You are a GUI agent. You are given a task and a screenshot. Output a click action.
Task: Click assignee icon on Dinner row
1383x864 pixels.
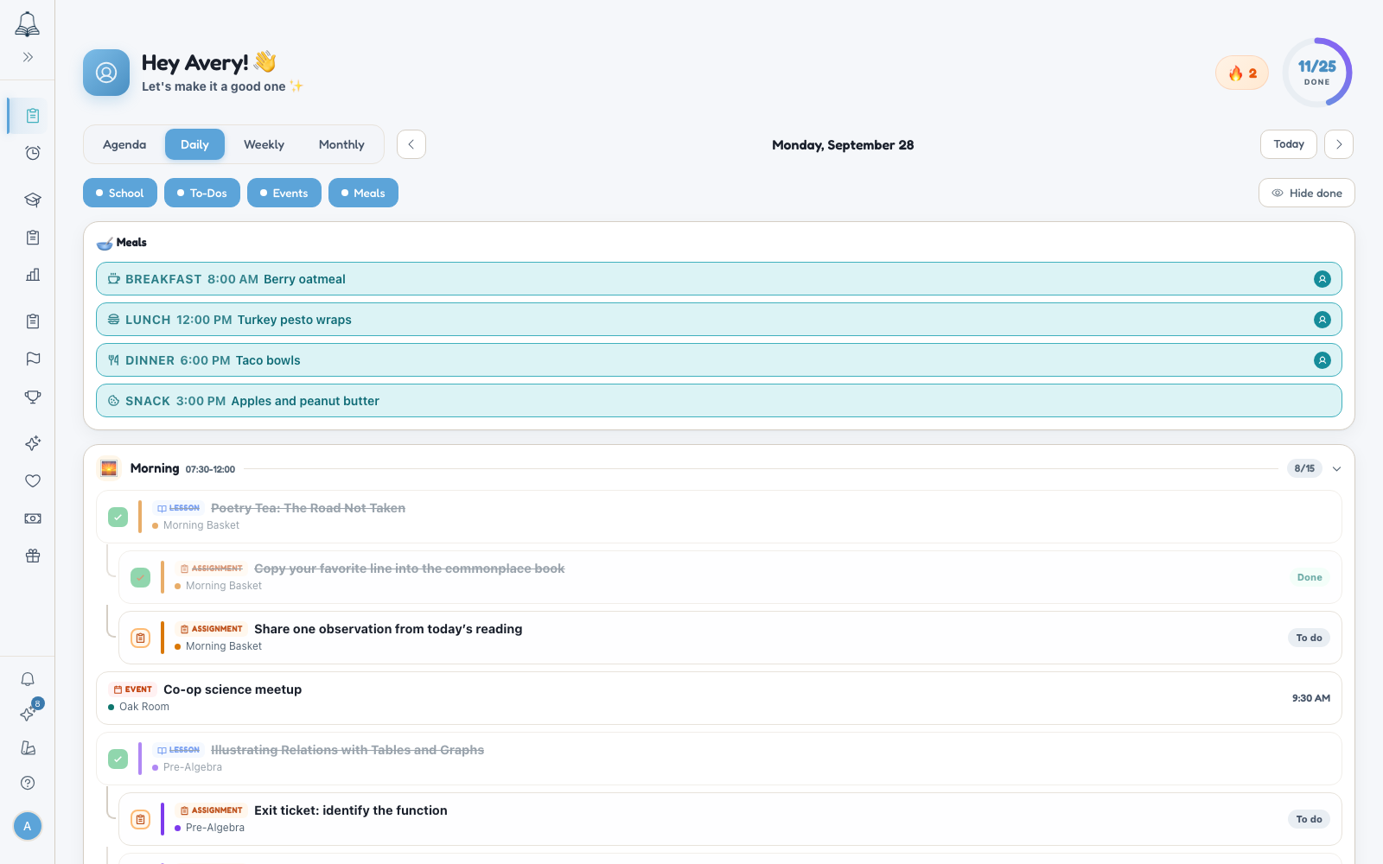(1322, 360)
